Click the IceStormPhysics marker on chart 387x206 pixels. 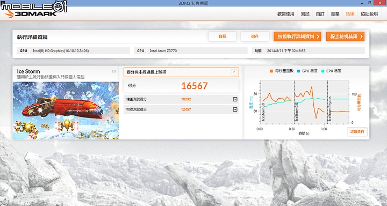(329, 109)
